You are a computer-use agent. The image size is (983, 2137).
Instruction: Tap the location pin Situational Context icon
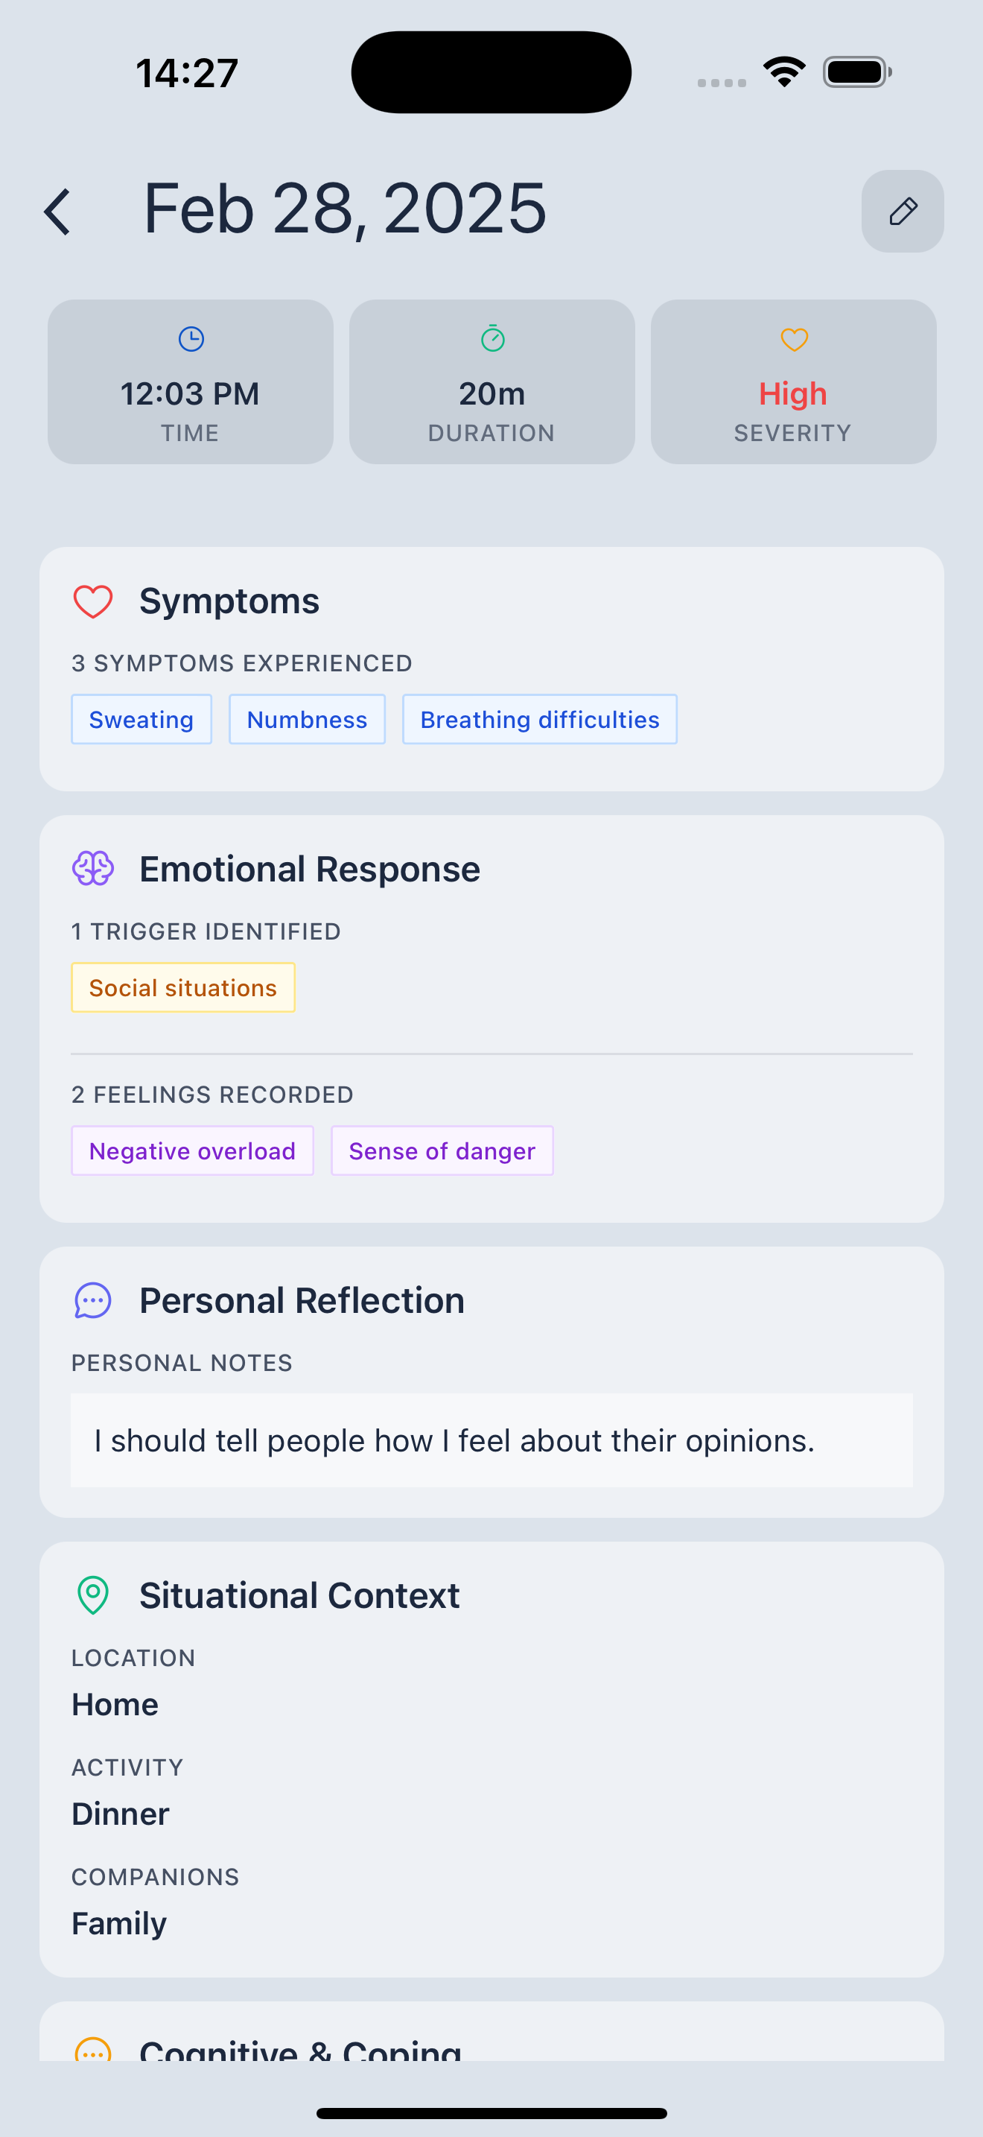click(93, 1595)
